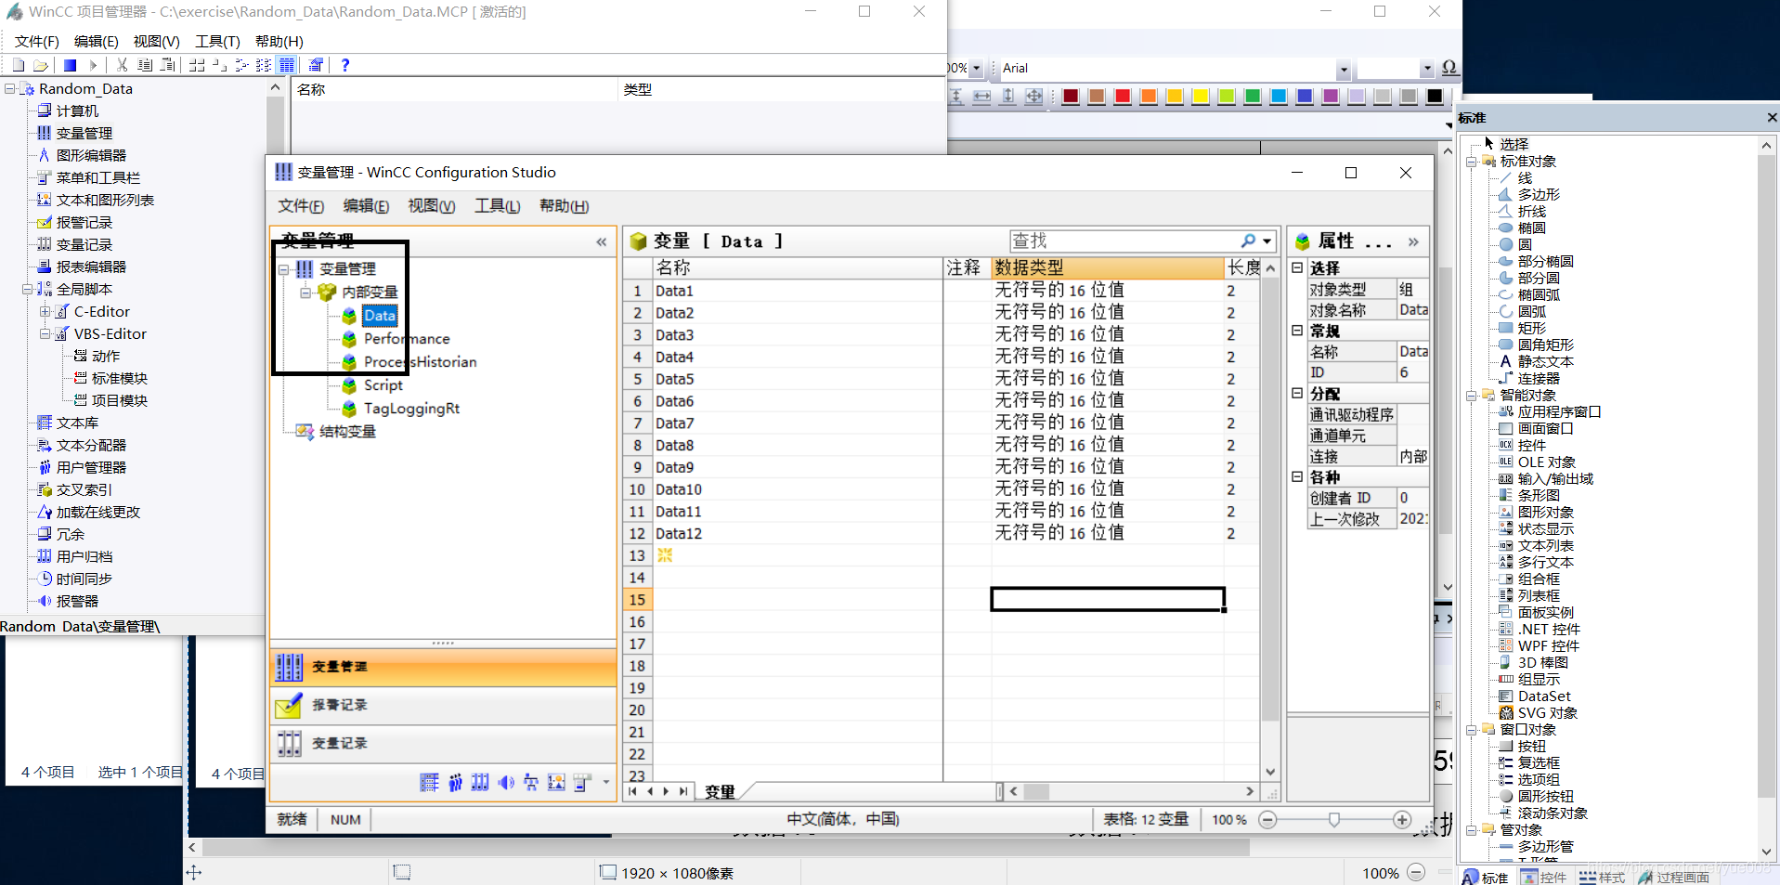Click blue Stop runtime icon in toolbar
The height and width of the screenshot is (885, 1780).
[x=70, y=65]
